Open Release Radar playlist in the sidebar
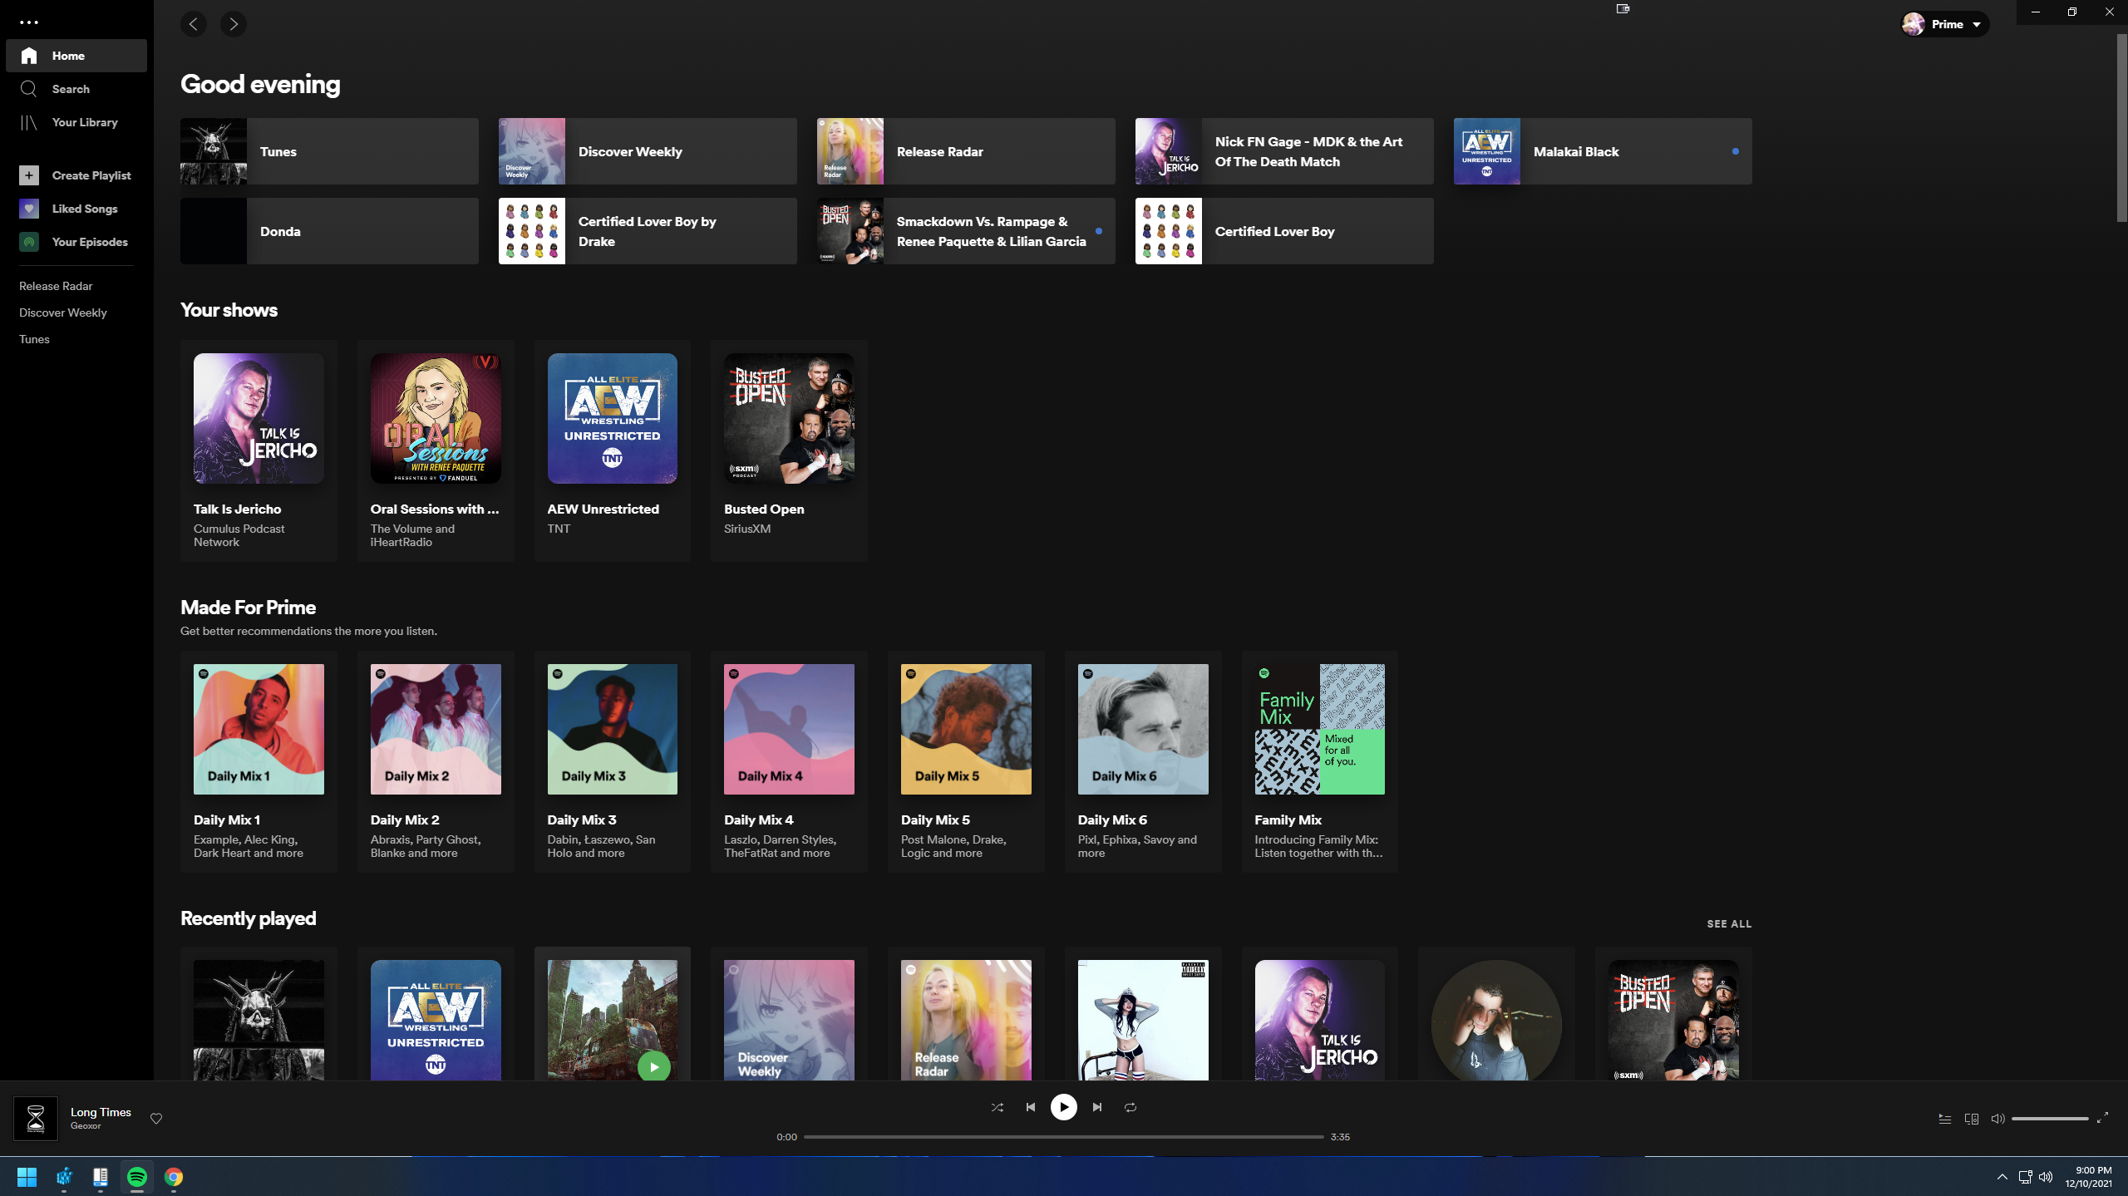This screenshot has width=2128, height=1196. pyautogui.click(x=56, y=286)
